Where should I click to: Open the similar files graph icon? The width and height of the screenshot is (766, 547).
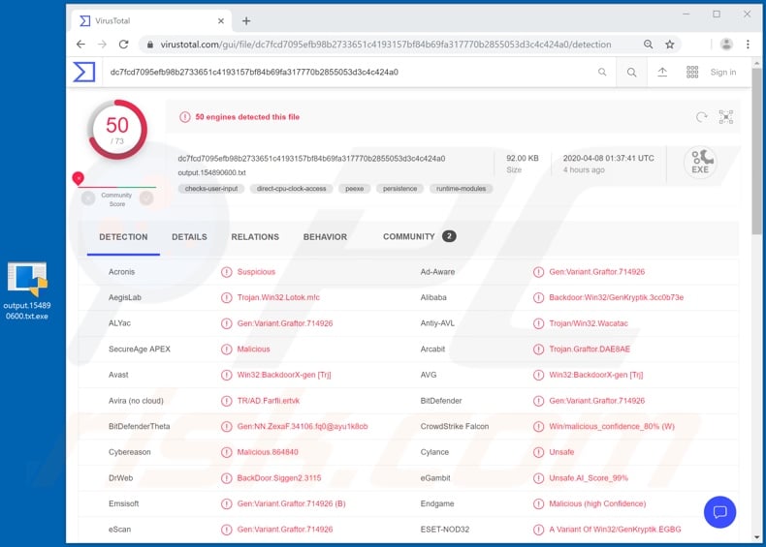[725, 117]
